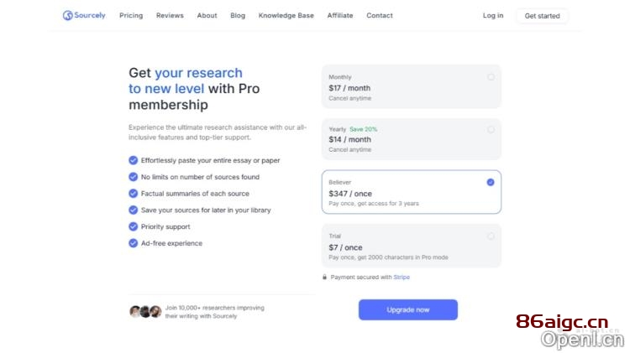Click the Sourcely logo icon
The image size is (630, 353).
point(67,15)
